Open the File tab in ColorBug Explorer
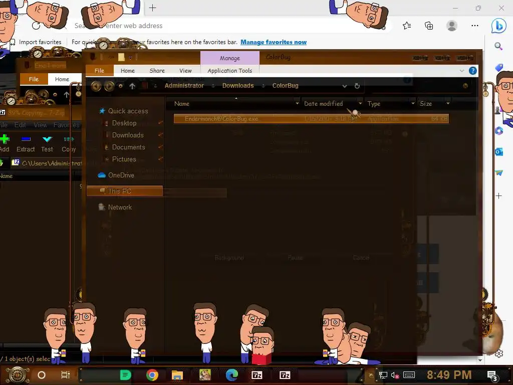The image size is (513, 385). click(x=100, y=71)
